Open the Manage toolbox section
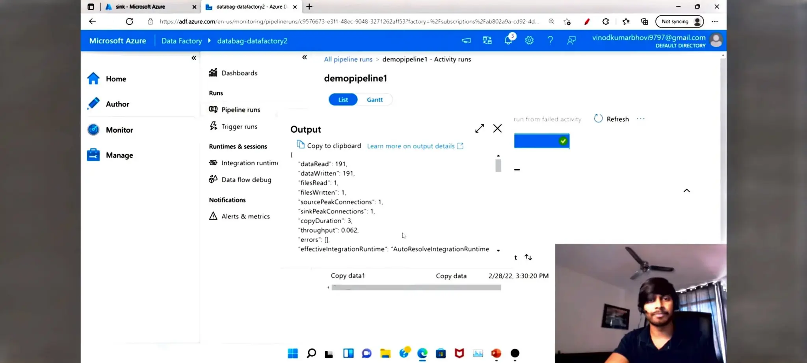Screen dimensions: 807x363 pos(110,155)
